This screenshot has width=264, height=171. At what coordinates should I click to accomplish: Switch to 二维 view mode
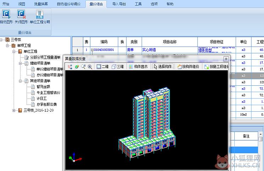(x=102, y=66)
